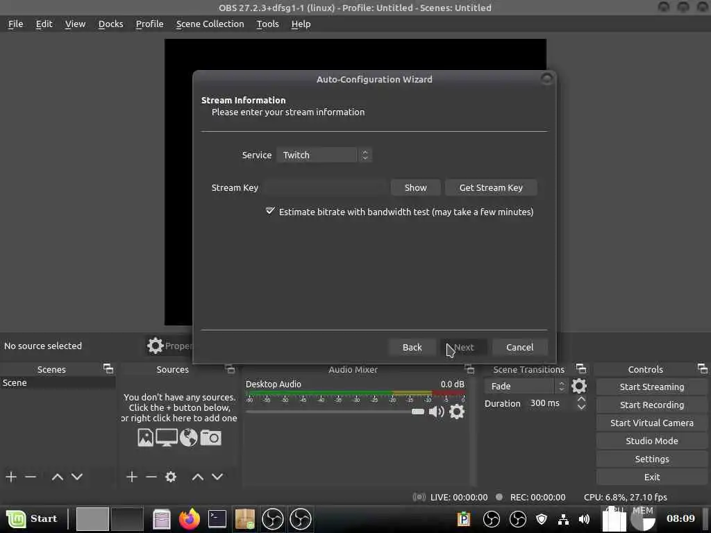Open source Properties gear icon
711x533 pixels.
pyautogui.click(x=155, y=346)
